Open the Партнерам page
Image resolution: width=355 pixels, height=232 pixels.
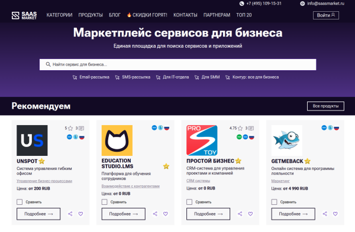click(217, 15)
